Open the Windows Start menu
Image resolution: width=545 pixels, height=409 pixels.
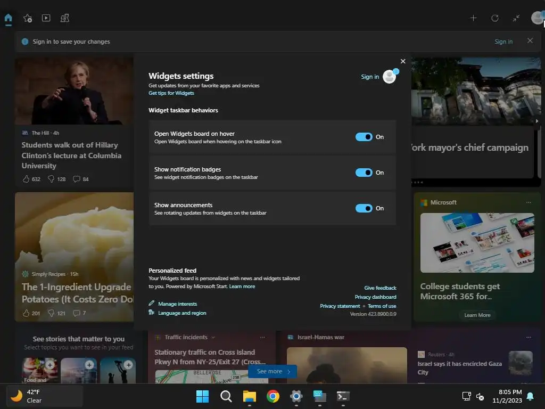pyautogui.click(x=202, y=396)
